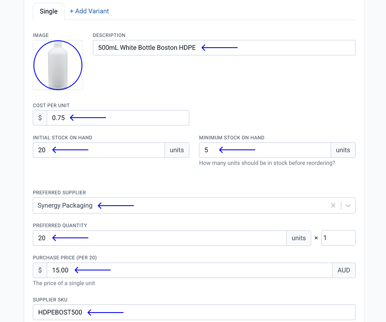Click the units label beside Initial Stock
Image resolution: width=386 pixels, height=322 pixels.
[177, 150]
